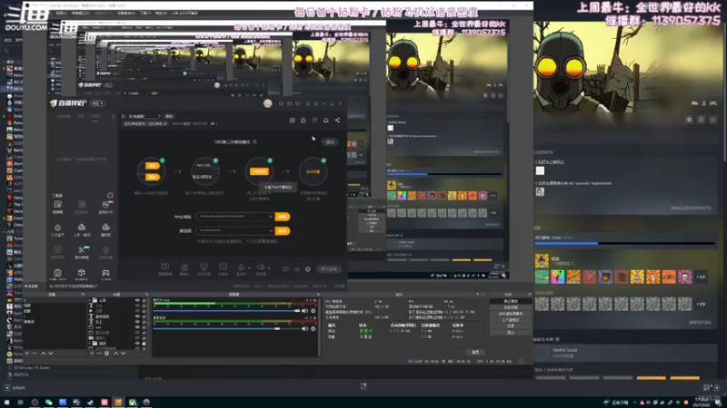
Task: Toggle the lock of the top source in the Sources list
Action: point(144,300)
